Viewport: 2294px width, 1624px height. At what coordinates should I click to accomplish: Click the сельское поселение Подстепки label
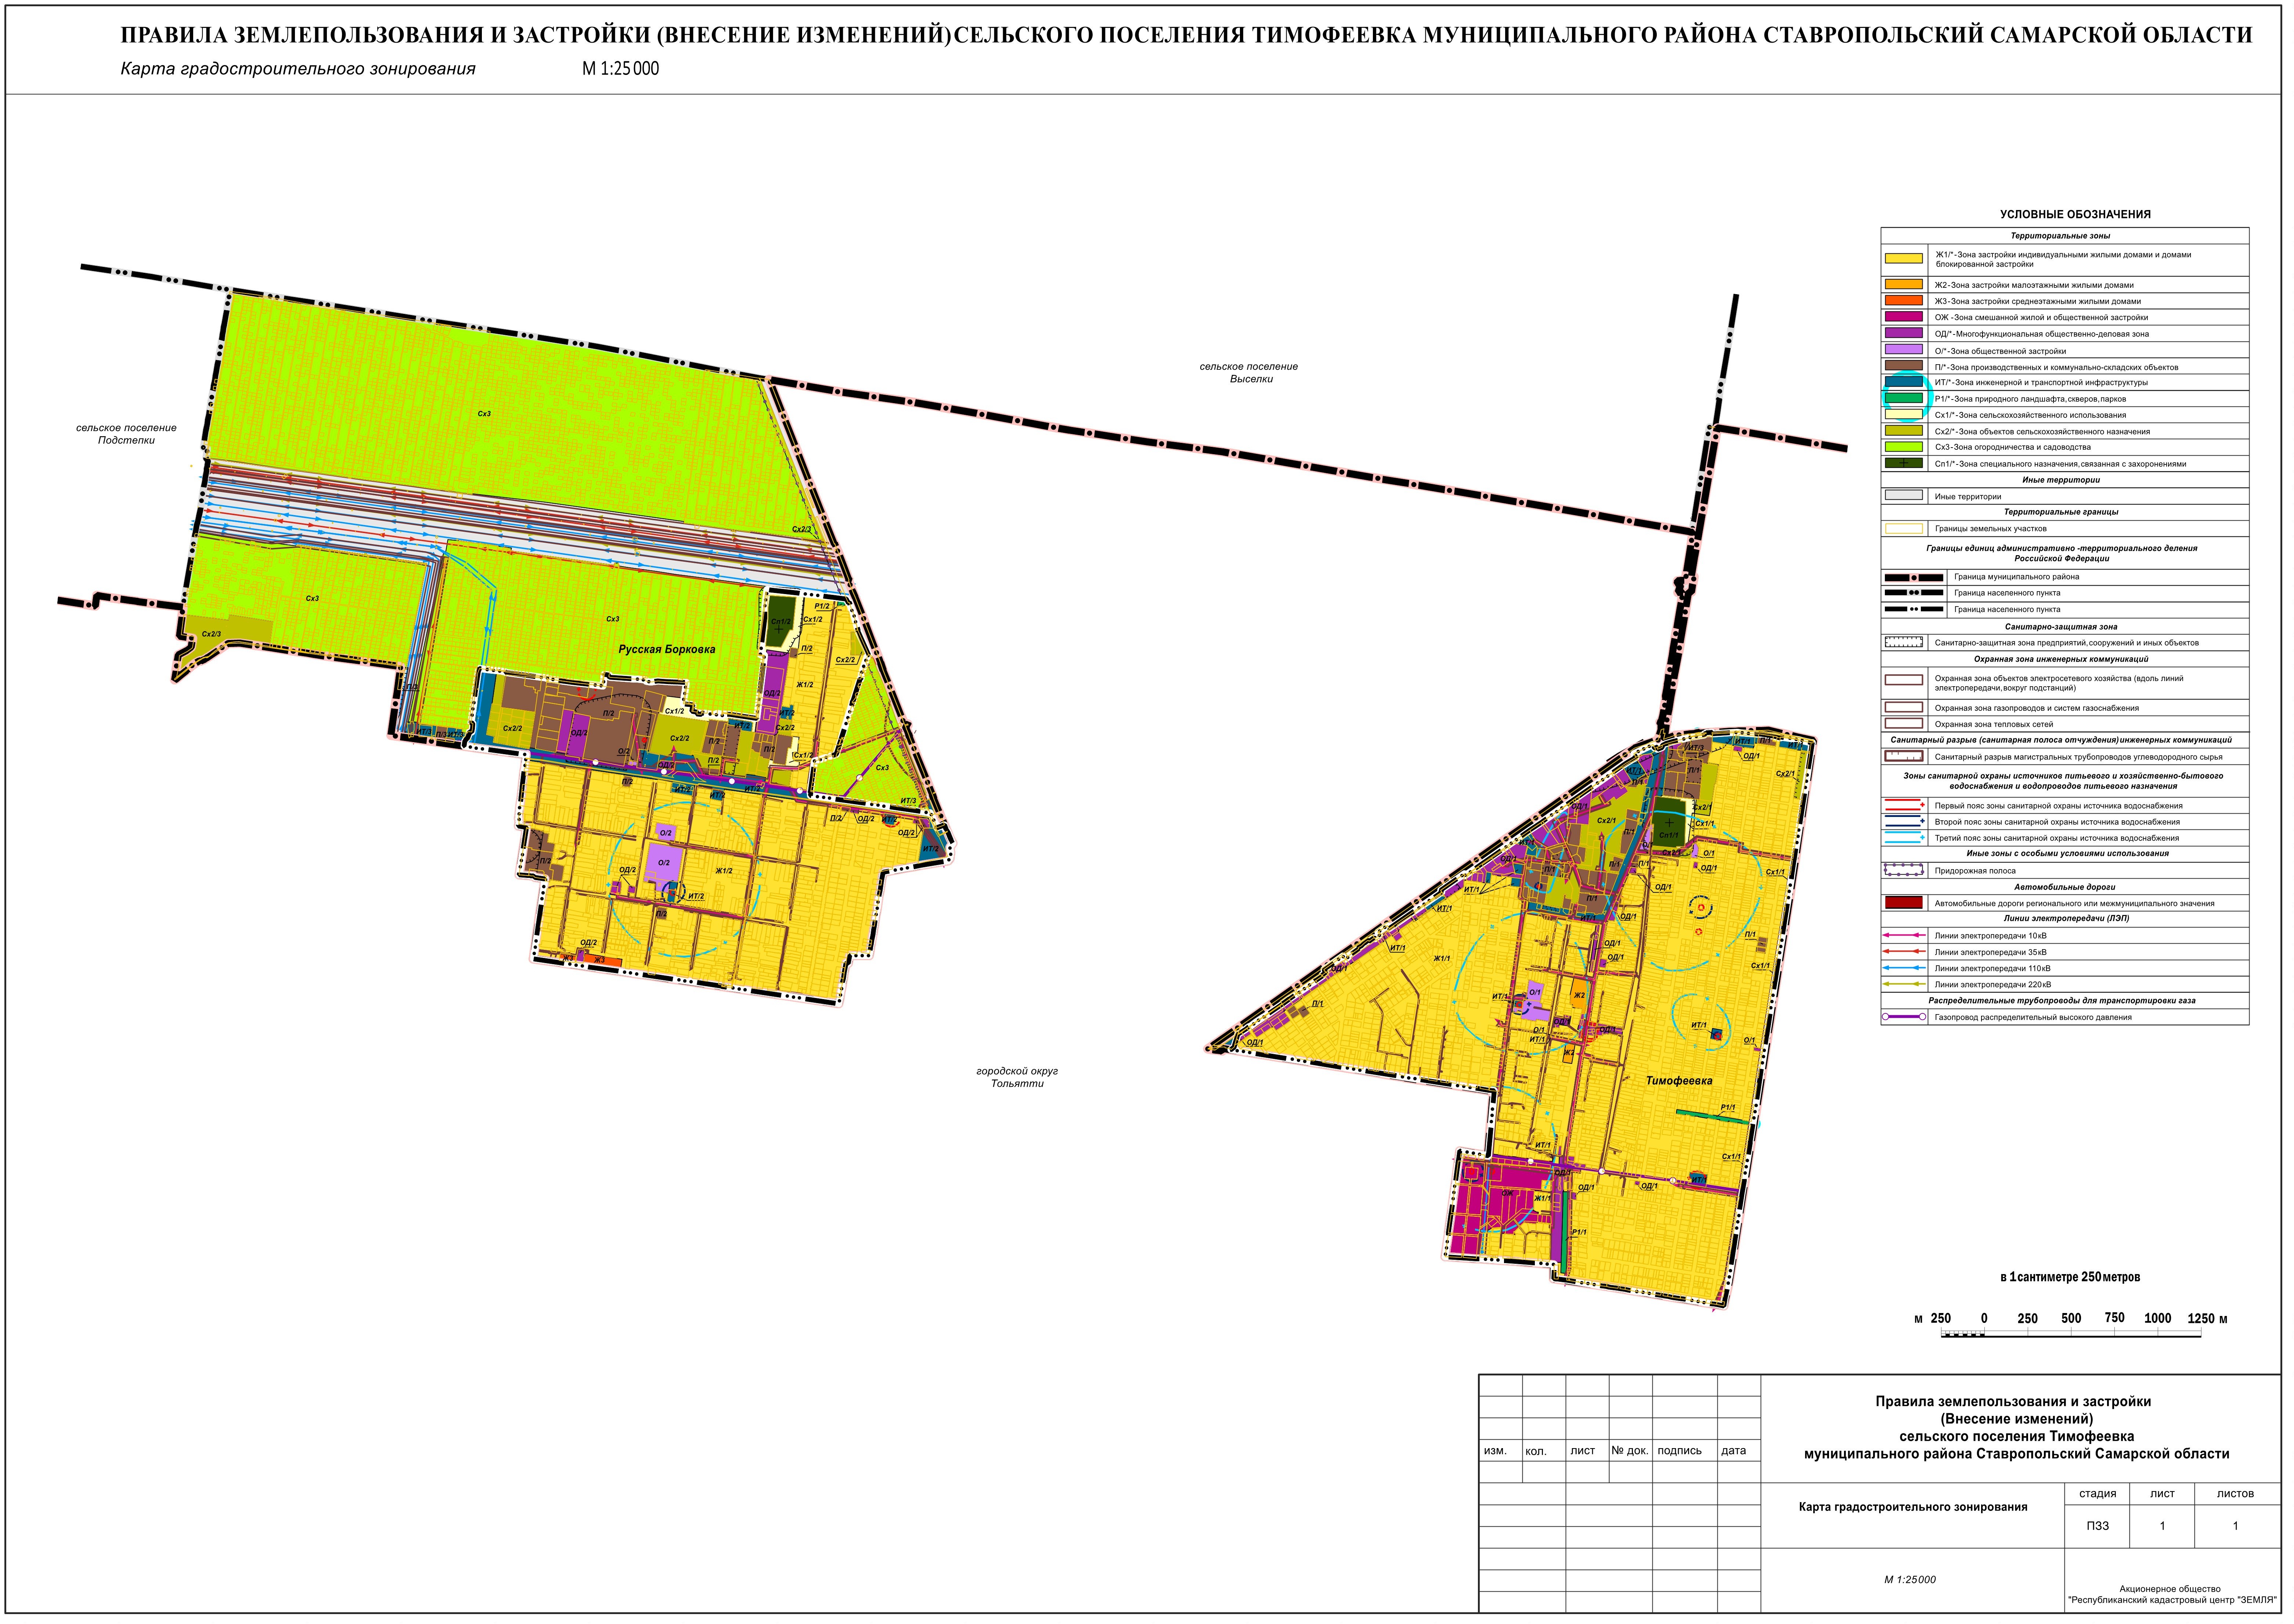126,434
